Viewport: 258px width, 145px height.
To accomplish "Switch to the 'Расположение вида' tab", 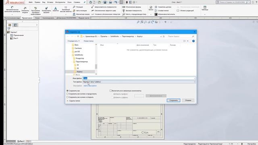I will tap(12, 18).
